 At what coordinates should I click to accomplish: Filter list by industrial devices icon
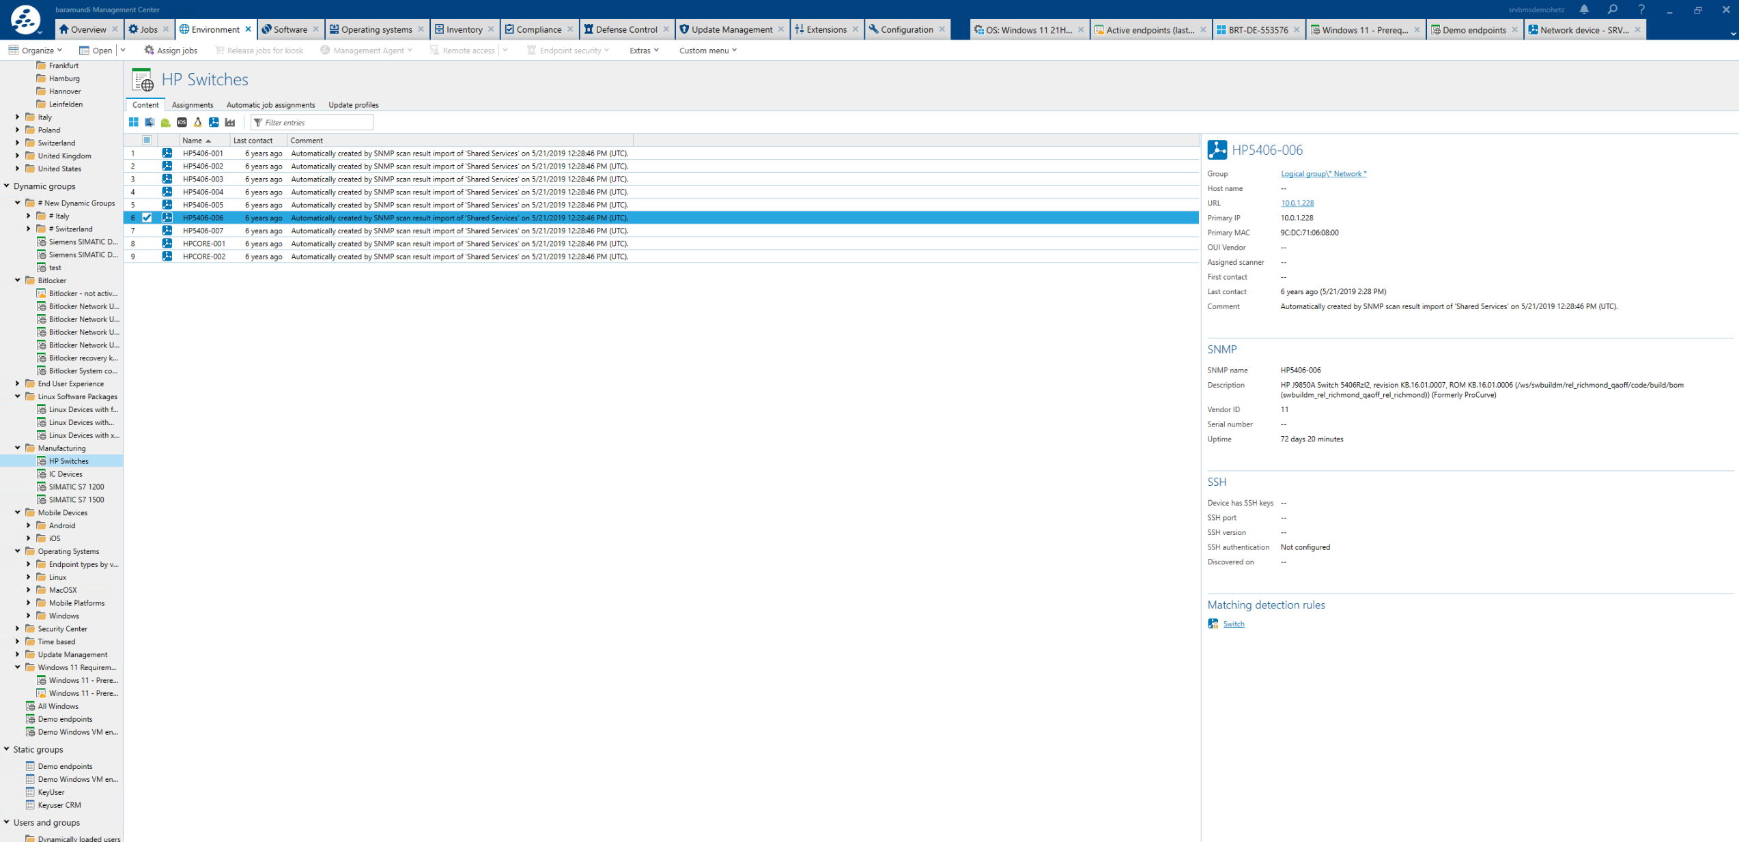230,123
